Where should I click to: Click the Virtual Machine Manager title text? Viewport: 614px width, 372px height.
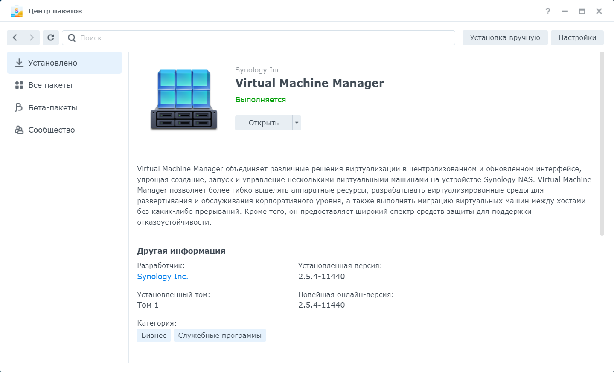coord(310,83)
